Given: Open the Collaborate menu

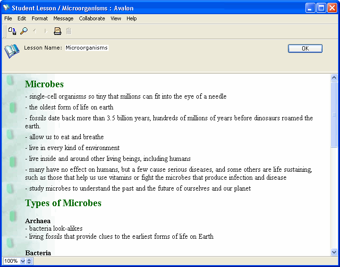Looking at the screenshot, I should tap(92, 18).
